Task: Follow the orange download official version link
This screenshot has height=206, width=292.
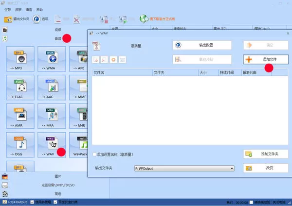Action: coord(162,19)
